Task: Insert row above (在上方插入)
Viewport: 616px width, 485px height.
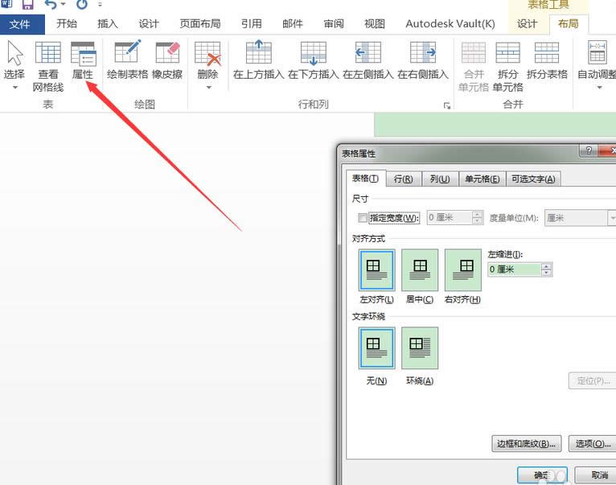Action: pos(258,60)
